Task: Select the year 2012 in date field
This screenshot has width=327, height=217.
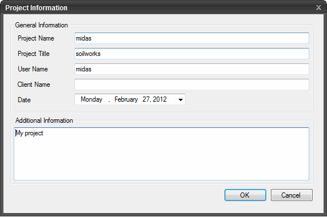Action: point(160,99)
